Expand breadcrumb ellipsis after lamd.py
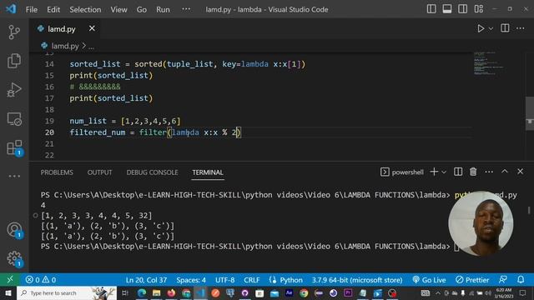This screenshot has height=300, width=534. (91, 47)
